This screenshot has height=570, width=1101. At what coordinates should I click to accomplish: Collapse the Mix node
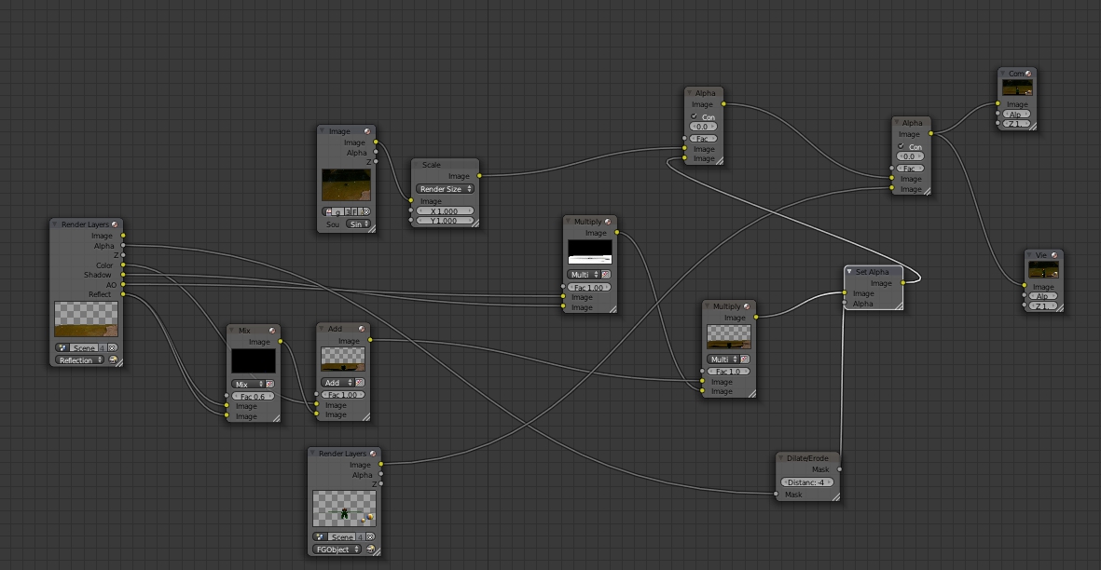pos(232,331)
